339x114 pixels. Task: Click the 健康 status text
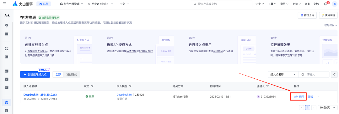(x=92, y=97)
